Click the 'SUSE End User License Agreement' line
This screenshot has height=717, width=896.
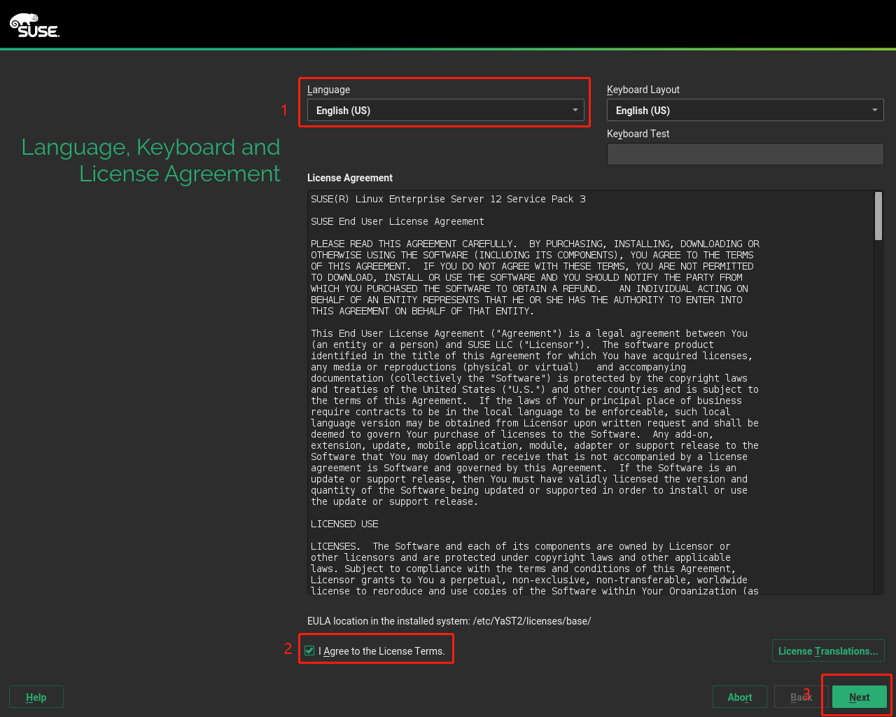(398, 221)
